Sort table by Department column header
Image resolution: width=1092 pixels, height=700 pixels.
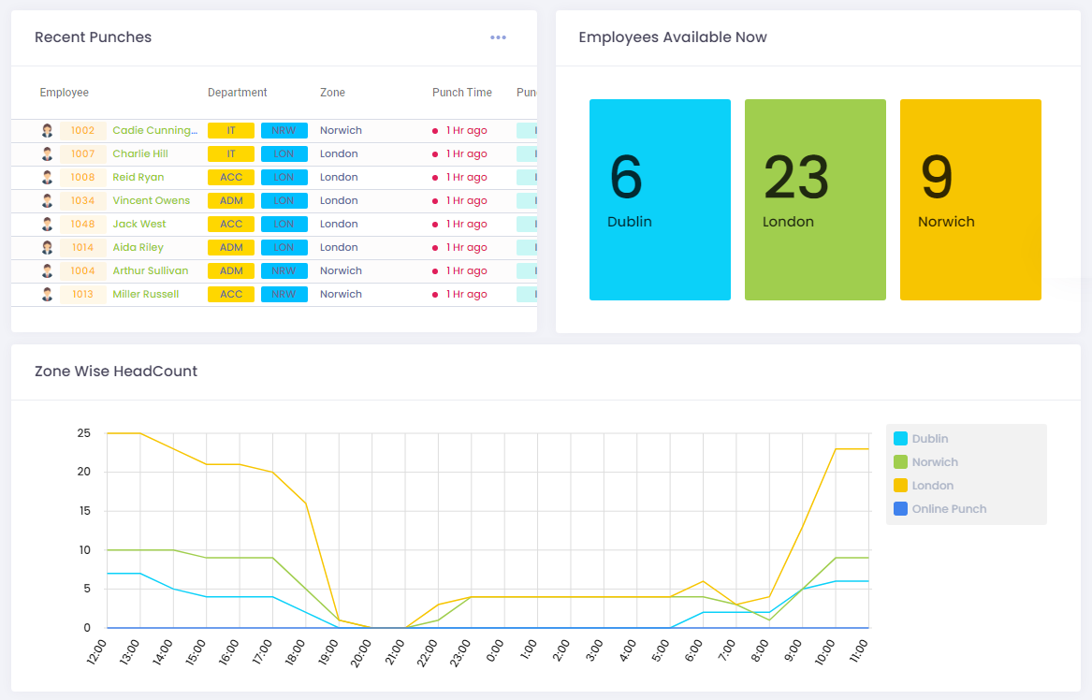[x=238, y=93]
